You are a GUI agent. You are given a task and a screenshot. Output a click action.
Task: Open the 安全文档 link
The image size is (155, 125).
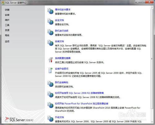pyautogui.click(x=59, y=20)
